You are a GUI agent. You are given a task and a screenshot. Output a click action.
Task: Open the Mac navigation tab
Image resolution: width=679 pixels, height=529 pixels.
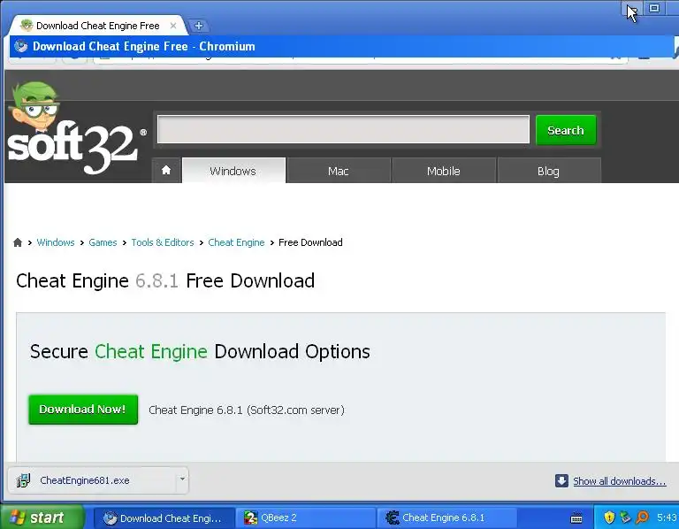pyautogui.click(x=339, y=171)
